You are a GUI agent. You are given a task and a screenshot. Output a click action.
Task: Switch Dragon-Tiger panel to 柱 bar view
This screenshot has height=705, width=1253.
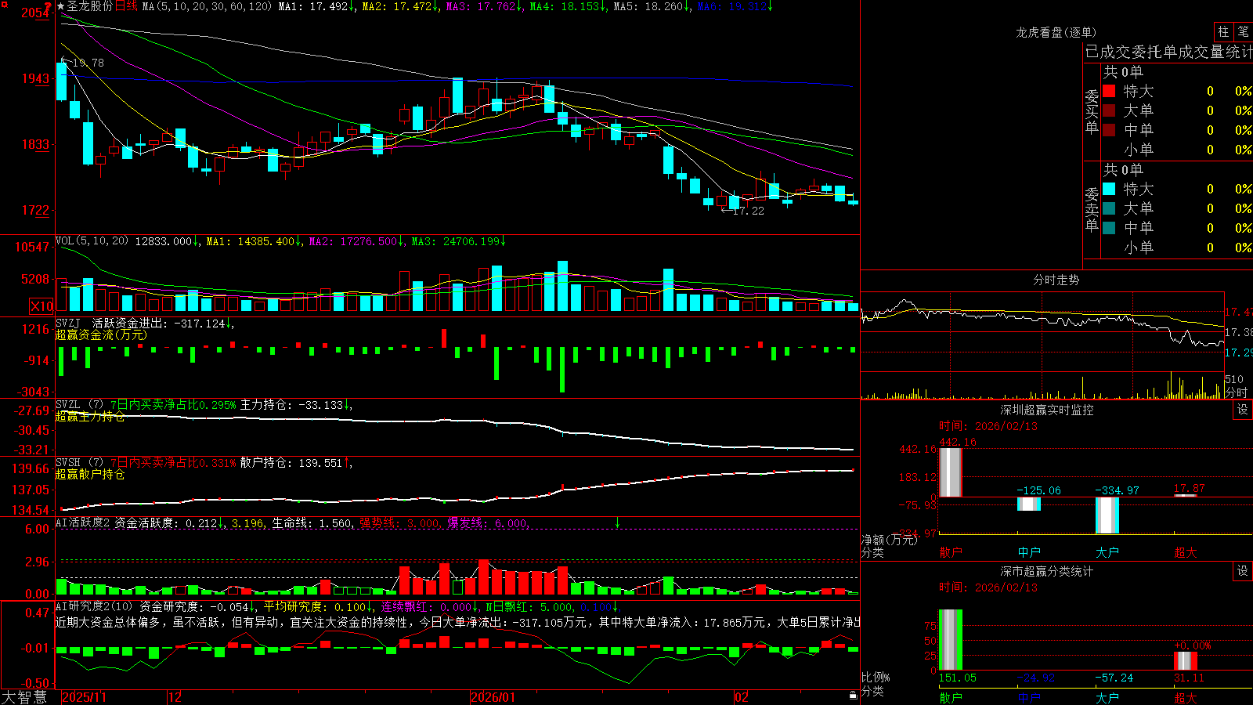click(1223, 32)
